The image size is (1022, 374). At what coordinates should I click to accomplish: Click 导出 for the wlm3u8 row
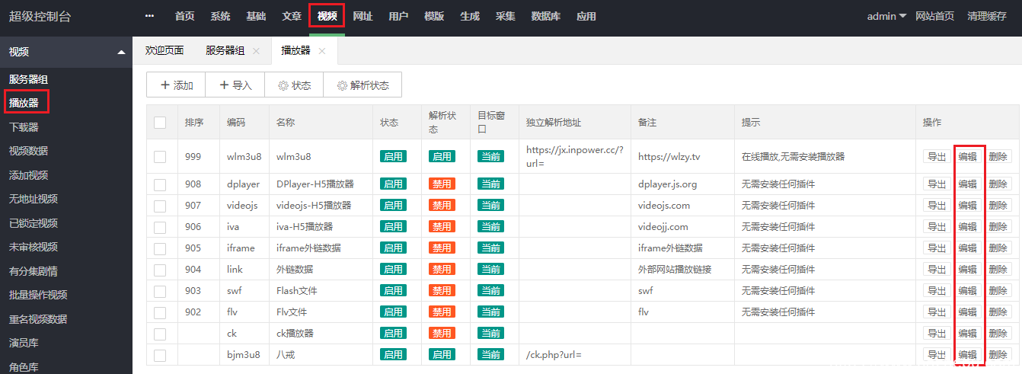pos(935,157)
